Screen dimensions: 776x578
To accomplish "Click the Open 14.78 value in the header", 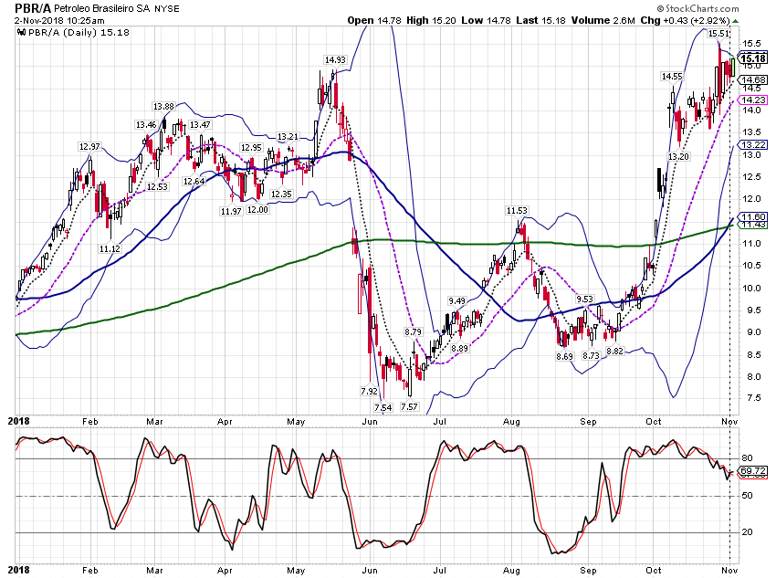I will pos(374,20).
